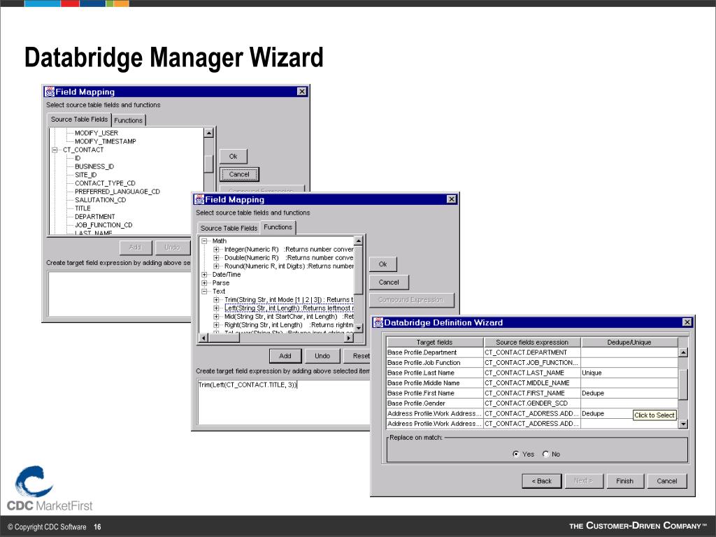Click Cancel in the back Field Mapping window

click(239, 174)
